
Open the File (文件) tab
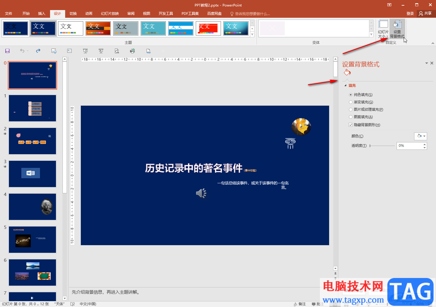point(9,14)
